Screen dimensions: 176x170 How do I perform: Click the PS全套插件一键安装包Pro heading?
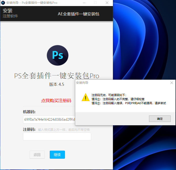[57, 76]
